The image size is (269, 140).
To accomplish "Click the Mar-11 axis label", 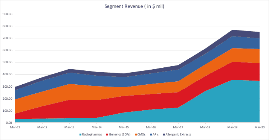I will click(15, 127).
